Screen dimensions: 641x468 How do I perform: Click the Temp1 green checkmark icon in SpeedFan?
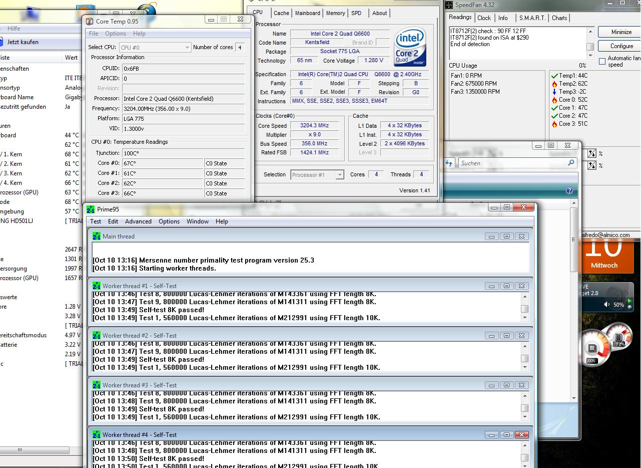click(554, 76)
